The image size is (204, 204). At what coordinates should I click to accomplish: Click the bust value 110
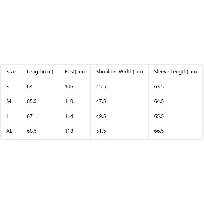(69, 101)
